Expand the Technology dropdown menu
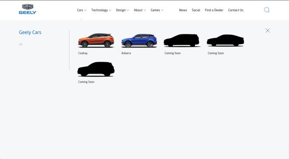The width and height of the screenshot is (289, 159). point(101,10)
